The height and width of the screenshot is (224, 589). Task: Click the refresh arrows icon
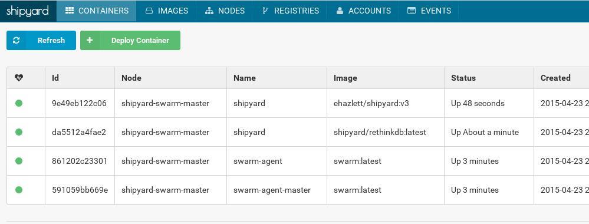tap(16, 40)
